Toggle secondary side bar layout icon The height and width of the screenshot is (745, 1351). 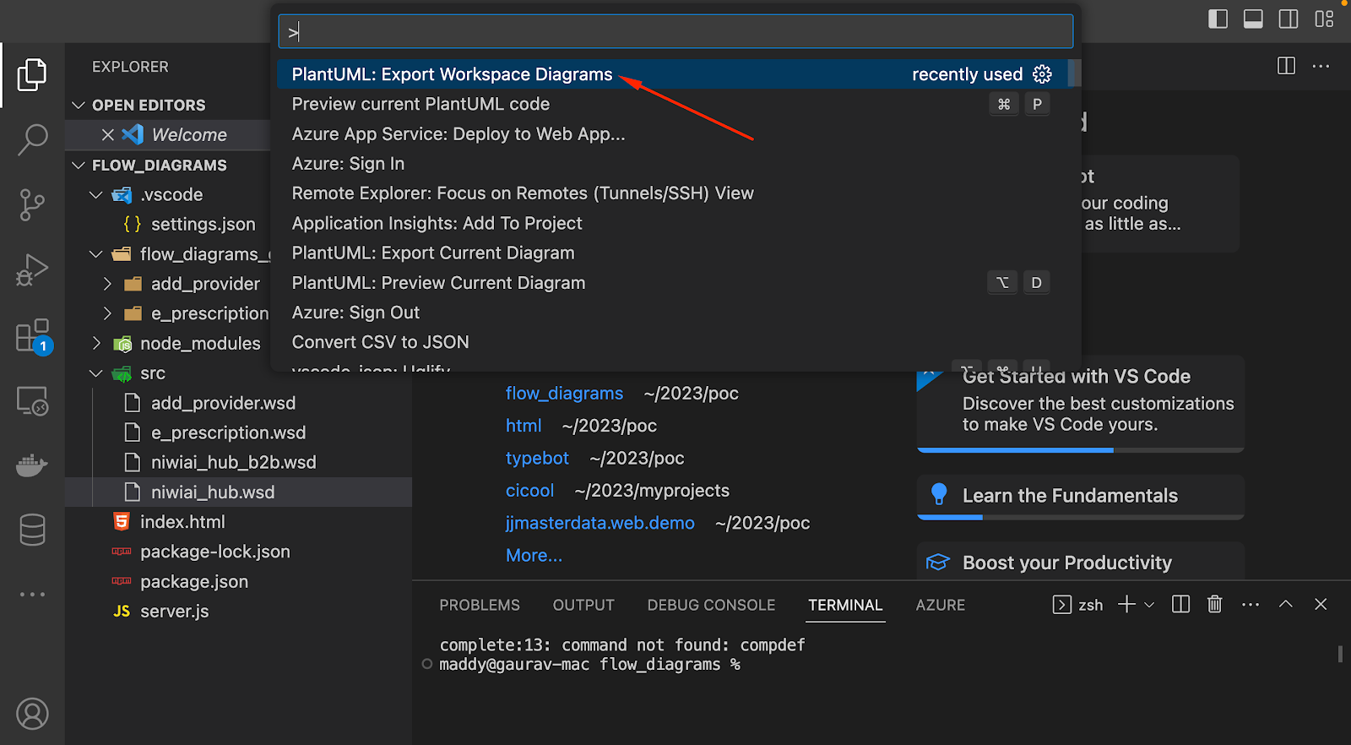[1289, 19]
